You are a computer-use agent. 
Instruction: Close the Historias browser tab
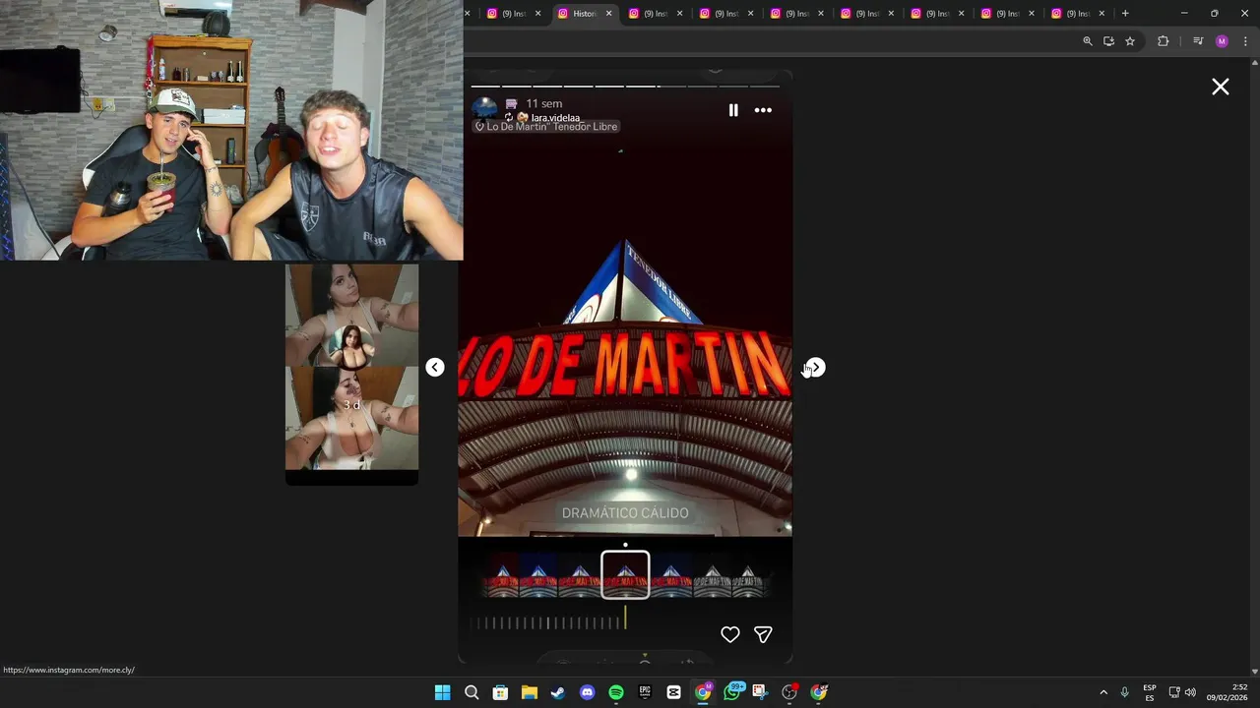(x=609, y=14)
